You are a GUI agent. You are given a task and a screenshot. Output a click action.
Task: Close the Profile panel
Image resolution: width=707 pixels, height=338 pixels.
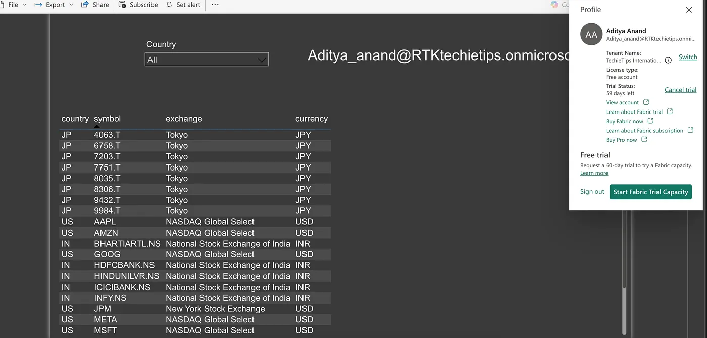click(x=689, y=10)
